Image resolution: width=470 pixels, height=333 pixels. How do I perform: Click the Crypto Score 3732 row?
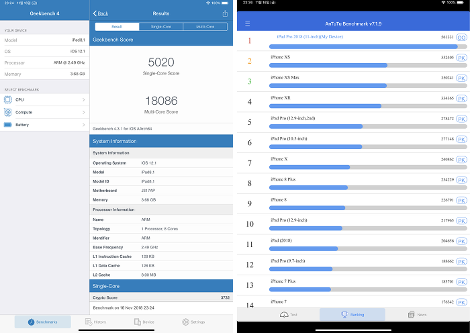[x=161, y=297]
